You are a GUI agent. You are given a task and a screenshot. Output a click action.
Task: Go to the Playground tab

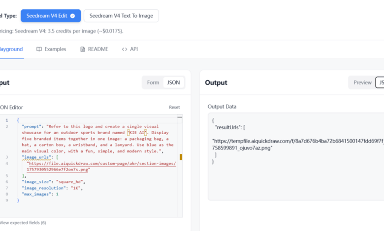click(11, 49)
